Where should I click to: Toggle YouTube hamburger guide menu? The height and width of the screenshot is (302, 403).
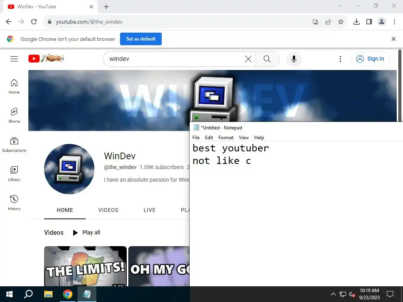point(14,59)
